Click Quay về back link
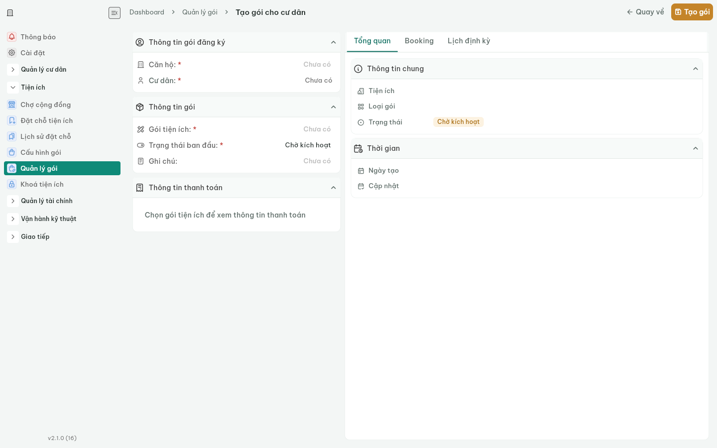The height and width of the screenshot is (448, 717). point(645,12)
